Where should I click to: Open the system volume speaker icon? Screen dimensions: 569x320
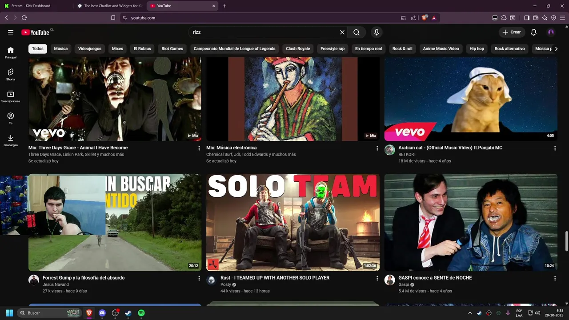click(x=537, y=313)
